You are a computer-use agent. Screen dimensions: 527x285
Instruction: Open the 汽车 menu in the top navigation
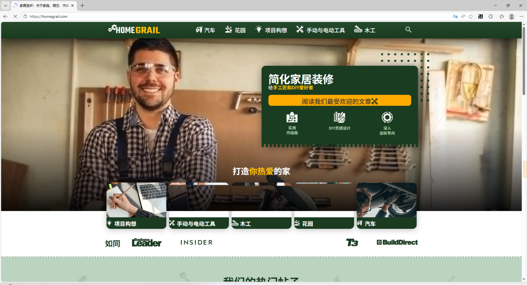coord(205,30)
